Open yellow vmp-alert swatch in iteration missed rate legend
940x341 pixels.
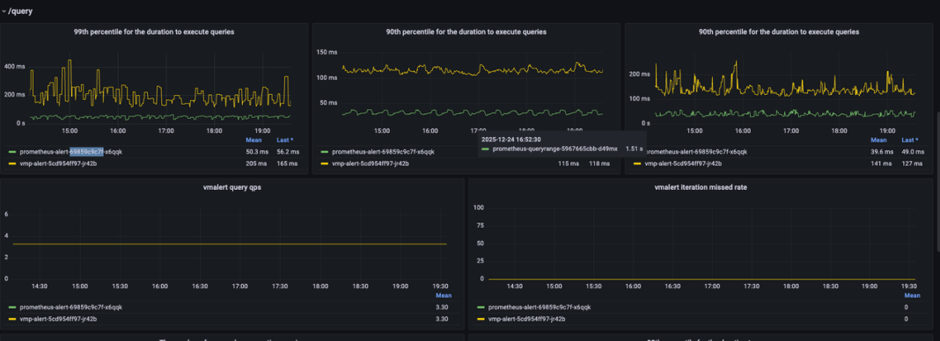481,319
